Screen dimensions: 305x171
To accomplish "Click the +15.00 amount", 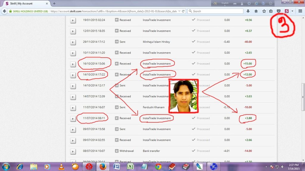I will (248, 64).
